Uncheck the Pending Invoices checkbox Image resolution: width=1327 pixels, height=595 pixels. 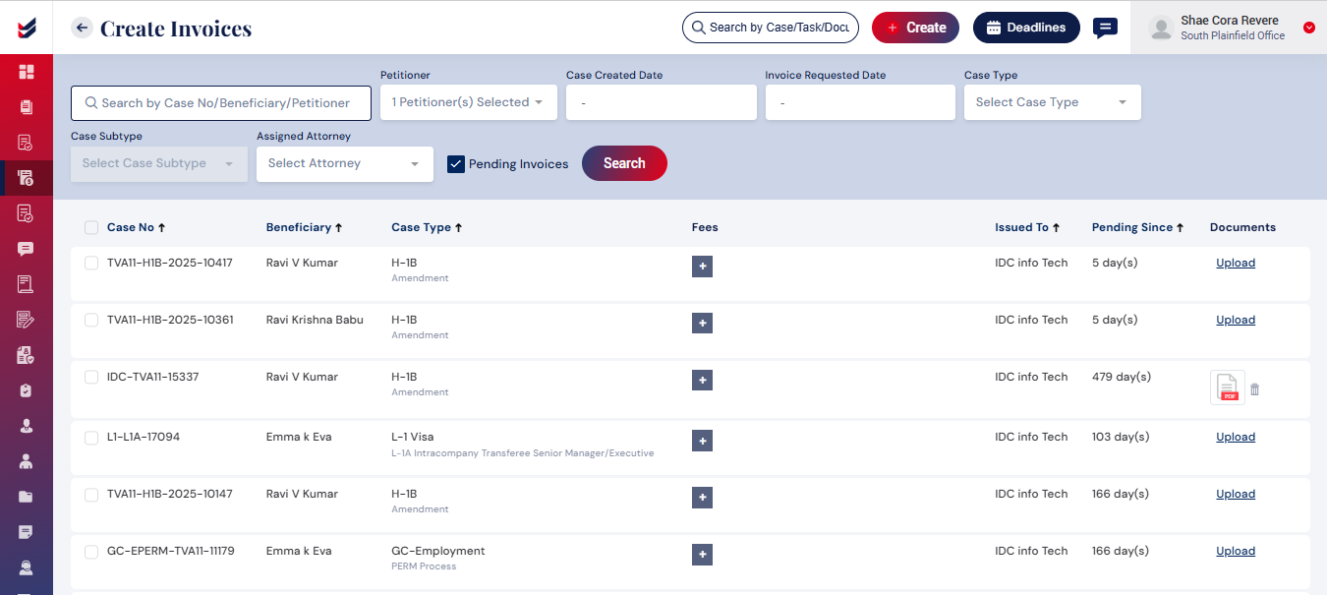click(456, 164)
